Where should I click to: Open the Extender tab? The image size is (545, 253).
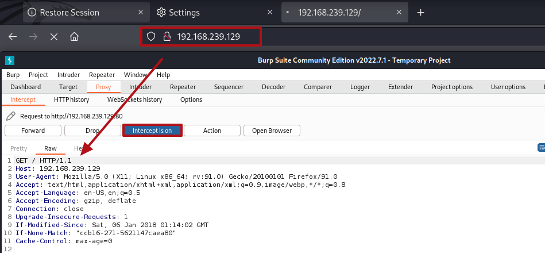pos(400,87)
